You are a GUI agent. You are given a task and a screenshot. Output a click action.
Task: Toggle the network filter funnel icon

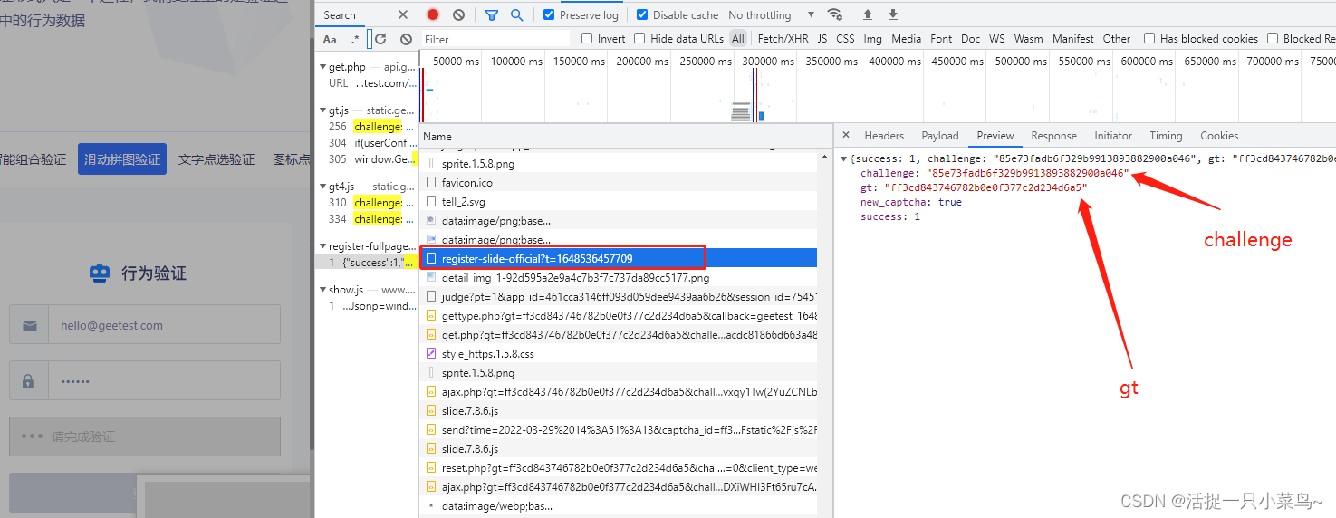point(491,14)
